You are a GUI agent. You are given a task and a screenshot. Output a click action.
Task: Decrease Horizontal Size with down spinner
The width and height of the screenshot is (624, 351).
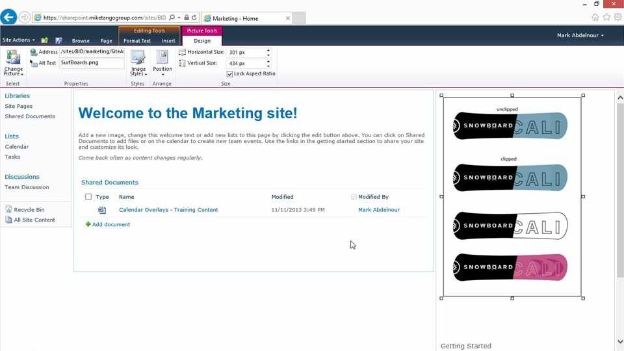(268, 55)
